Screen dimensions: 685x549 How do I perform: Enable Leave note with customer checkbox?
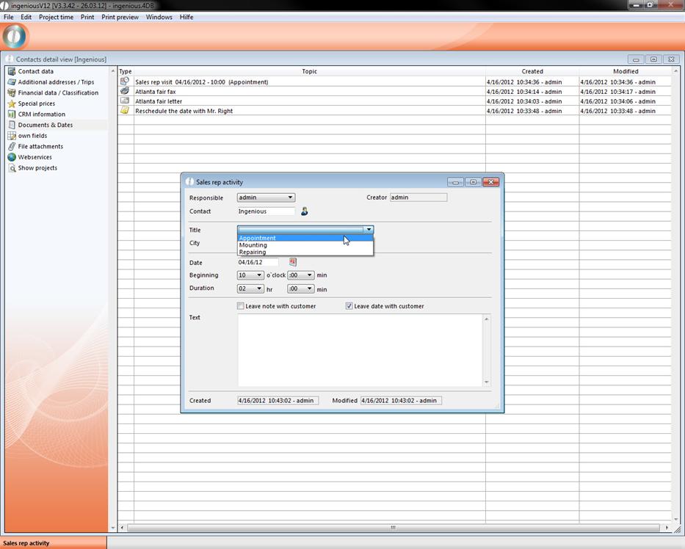pyautogui.click(x=241, y=306)
